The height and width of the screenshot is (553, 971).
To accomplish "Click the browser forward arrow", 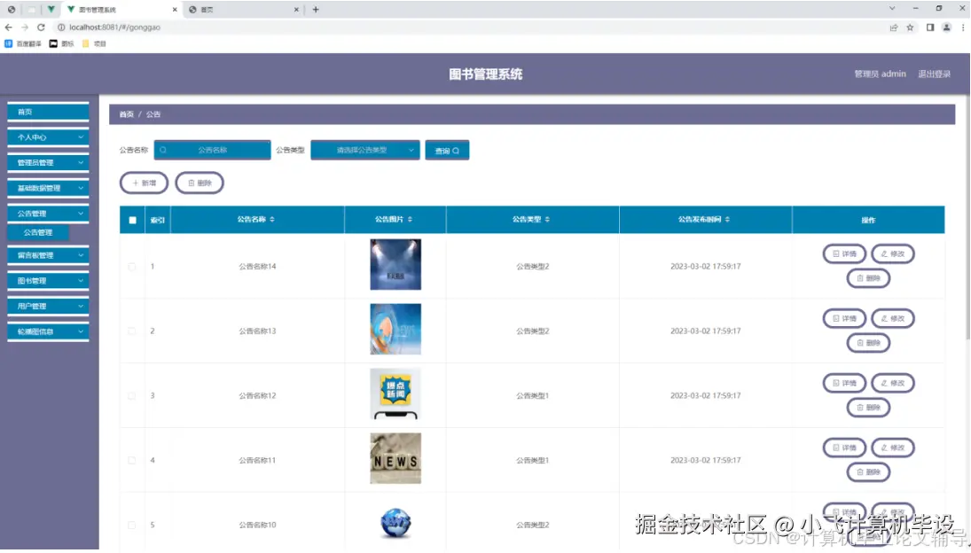I will click(x=25, y=27).
